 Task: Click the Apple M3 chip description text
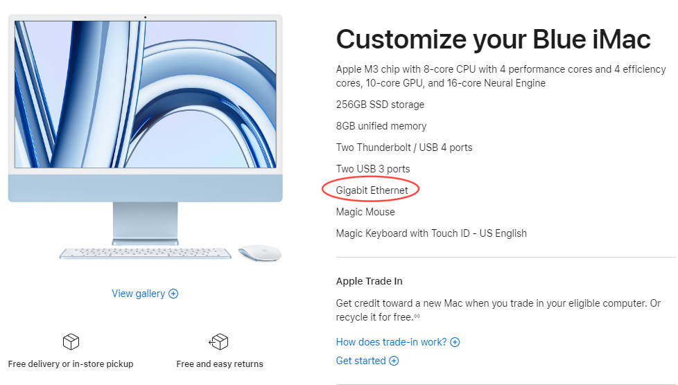[x=501, y=76]
